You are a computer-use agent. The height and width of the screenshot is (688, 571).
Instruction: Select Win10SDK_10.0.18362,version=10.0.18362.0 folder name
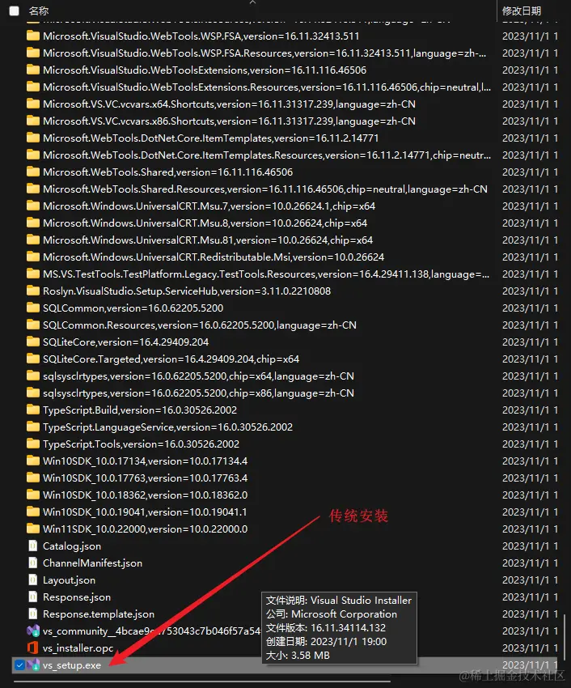[145, 495]
